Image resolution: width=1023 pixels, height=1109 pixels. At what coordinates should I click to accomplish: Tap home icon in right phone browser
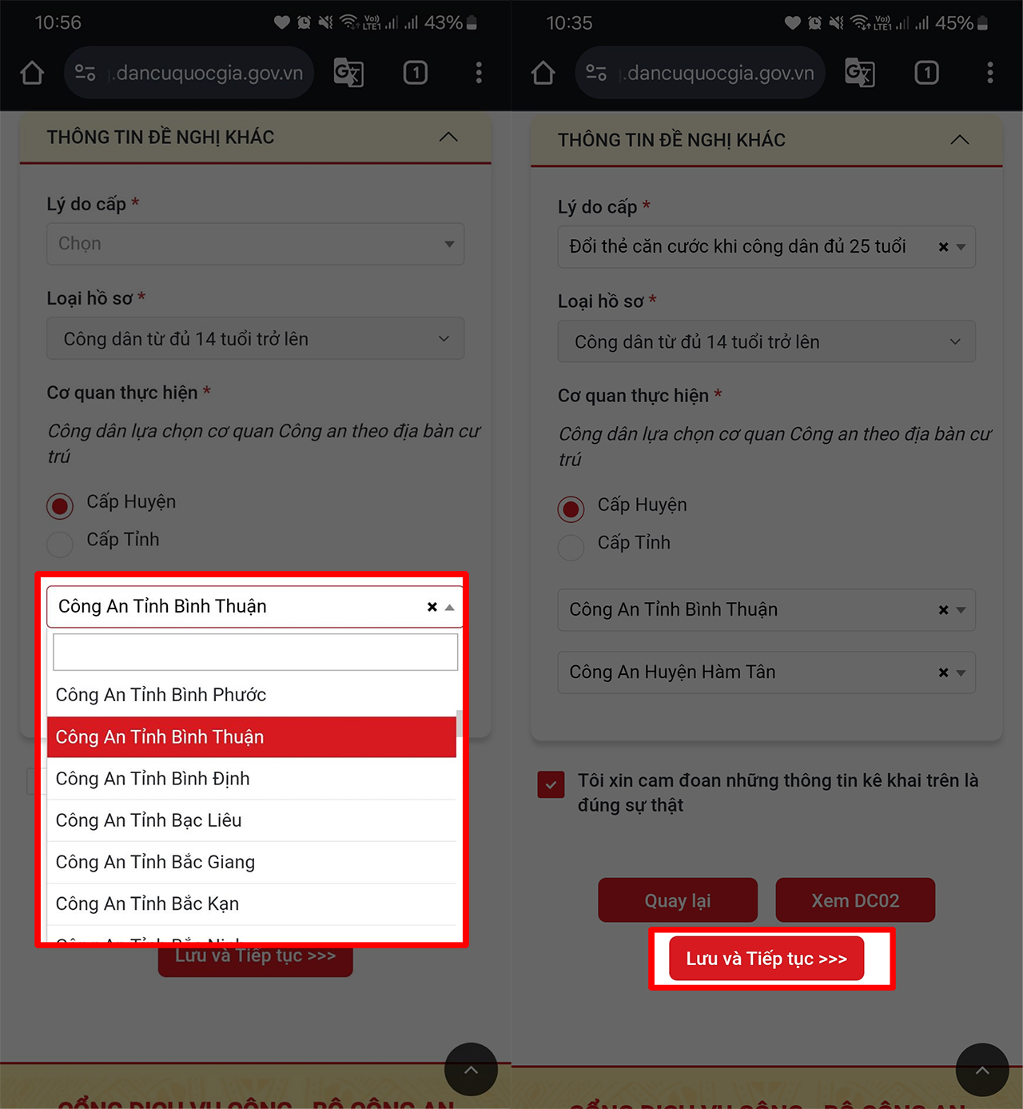[543, 73]
